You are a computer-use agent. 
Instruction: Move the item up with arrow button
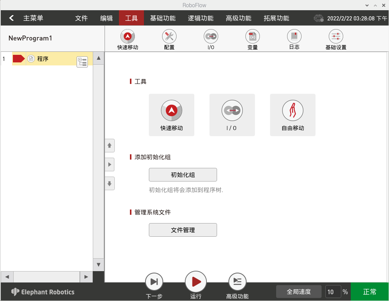109,145
